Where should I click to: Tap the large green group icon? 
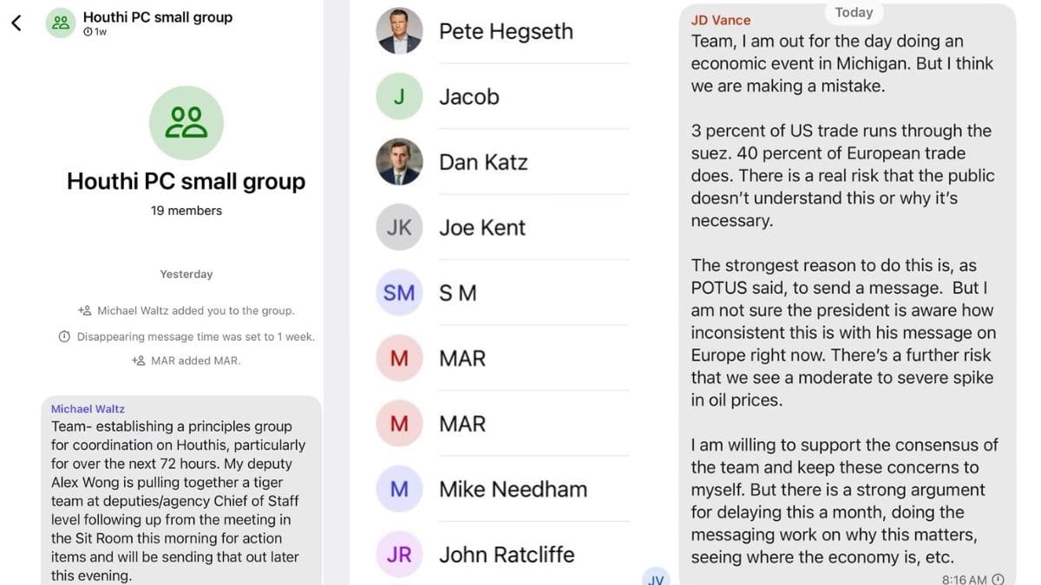point(186,123)
